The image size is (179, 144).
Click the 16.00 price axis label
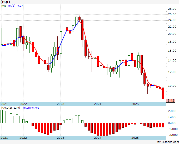coord(172,51)
